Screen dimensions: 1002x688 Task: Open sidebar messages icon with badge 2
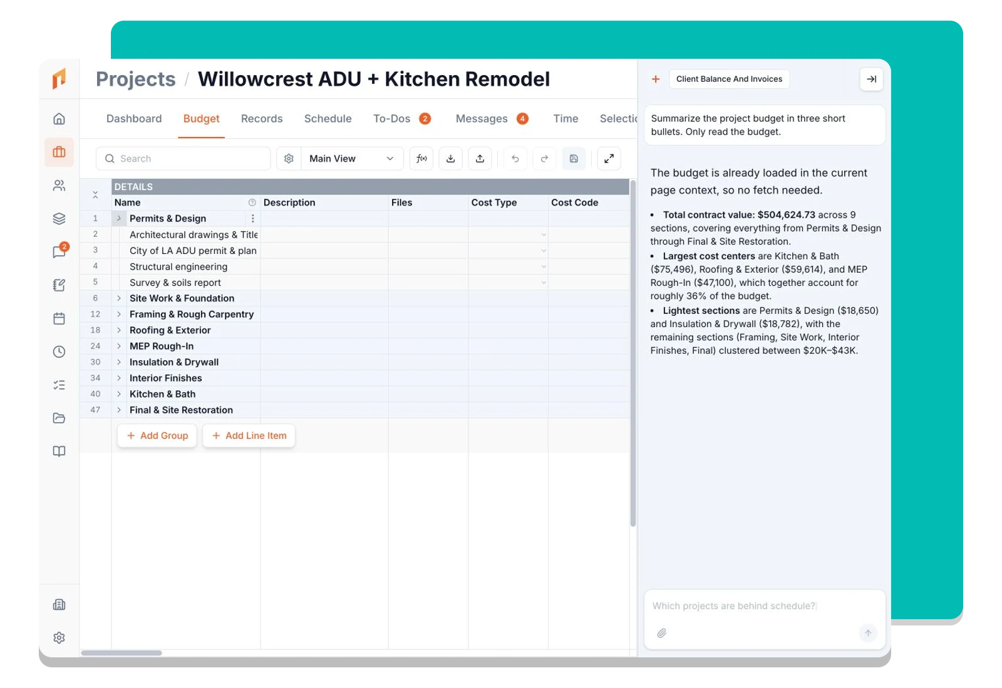coord(59,251)
